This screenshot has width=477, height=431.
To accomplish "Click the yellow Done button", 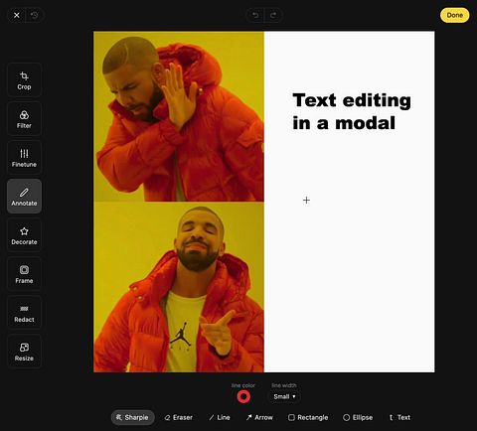I will click(x=454, y=15).
